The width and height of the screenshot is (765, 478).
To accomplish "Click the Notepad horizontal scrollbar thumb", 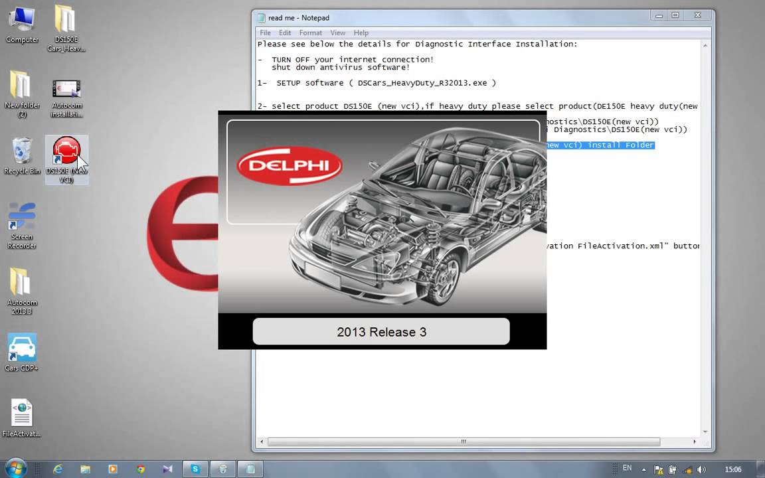I will (464, 442).
